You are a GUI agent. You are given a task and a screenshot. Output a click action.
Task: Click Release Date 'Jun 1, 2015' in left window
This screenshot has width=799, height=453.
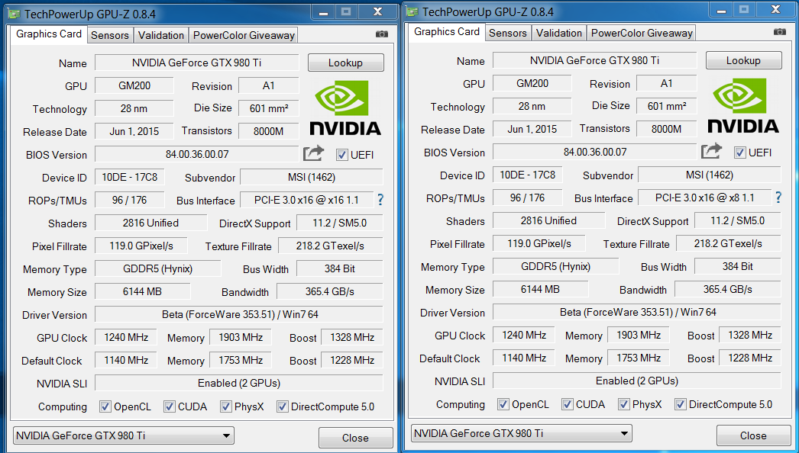134,131
